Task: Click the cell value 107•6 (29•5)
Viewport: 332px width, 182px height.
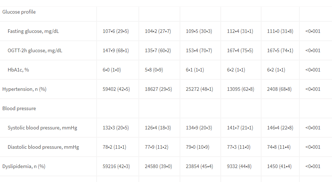Action: [x=116, y=31]
